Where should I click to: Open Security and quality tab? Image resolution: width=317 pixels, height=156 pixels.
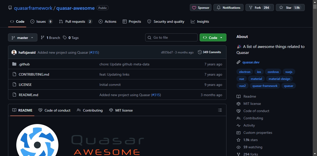[x=166, y=21]
